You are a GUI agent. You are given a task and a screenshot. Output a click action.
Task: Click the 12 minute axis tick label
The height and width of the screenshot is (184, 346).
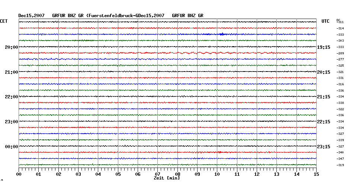click(257, 174)
